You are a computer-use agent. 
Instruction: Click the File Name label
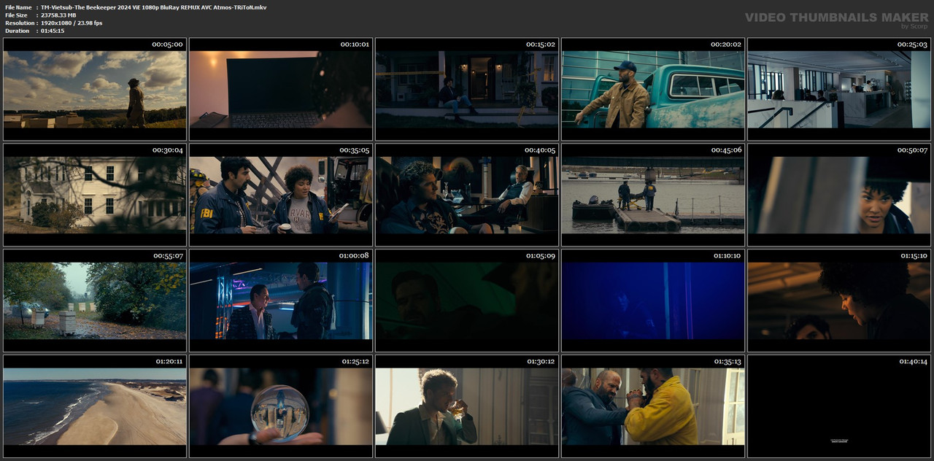click(18, 7)
